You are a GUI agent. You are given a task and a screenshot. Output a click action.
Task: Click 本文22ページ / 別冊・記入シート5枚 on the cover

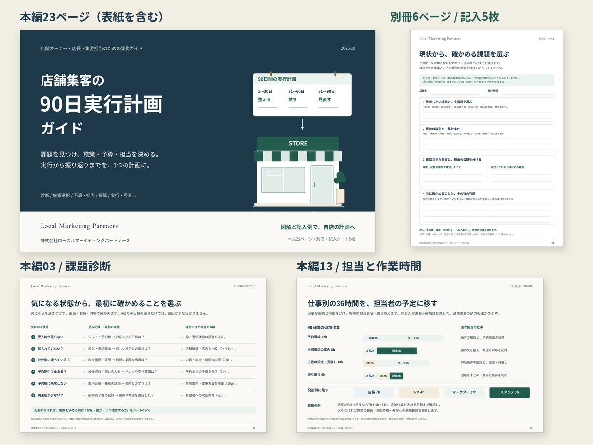click(x=322, y=239)
